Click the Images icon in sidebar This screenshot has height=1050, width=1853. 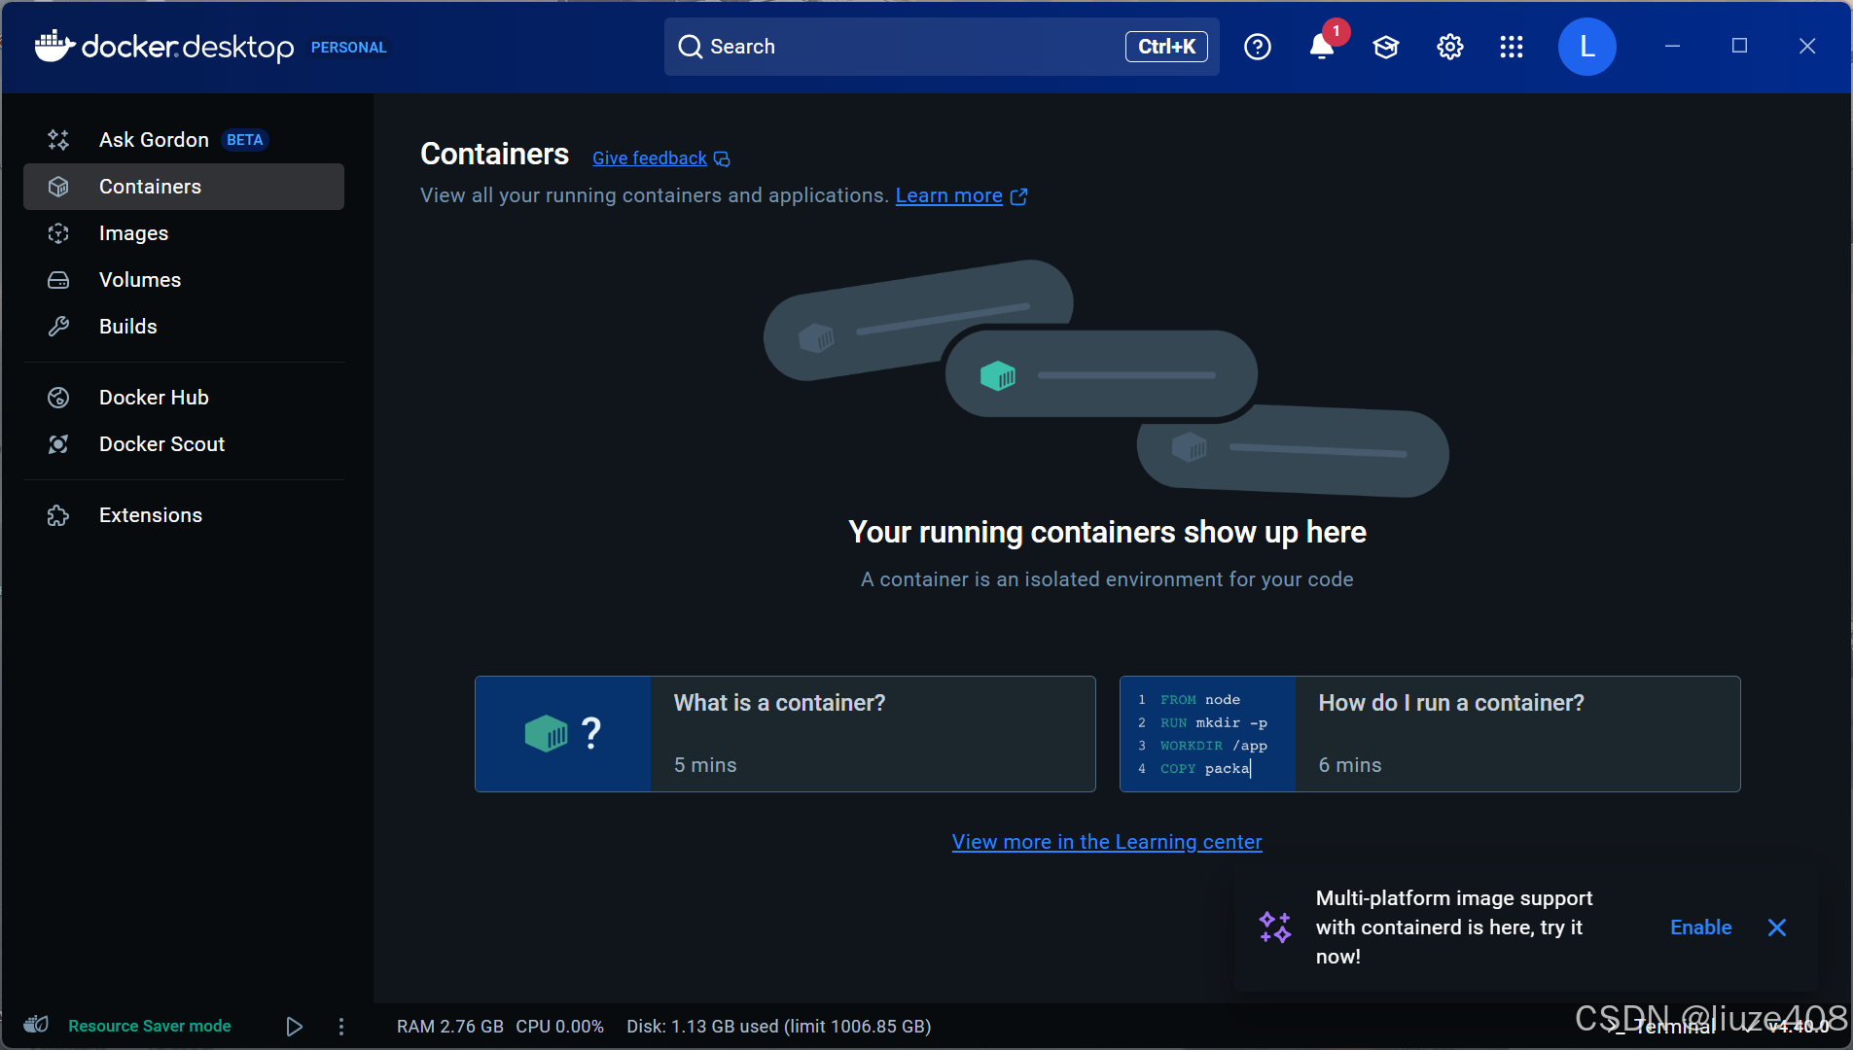[x=58, y=233]
